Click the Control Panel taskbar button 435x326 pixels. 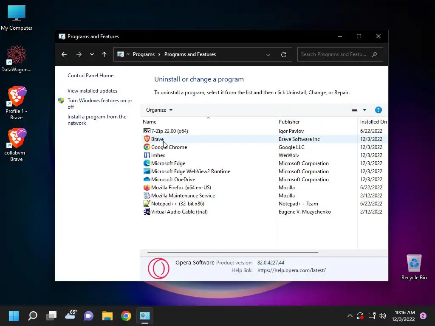(x=145, y=315)
